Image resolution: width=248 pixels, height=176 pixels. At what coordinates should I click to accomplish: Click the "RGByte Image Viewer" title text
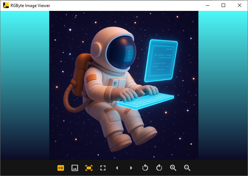click(30, 6)
